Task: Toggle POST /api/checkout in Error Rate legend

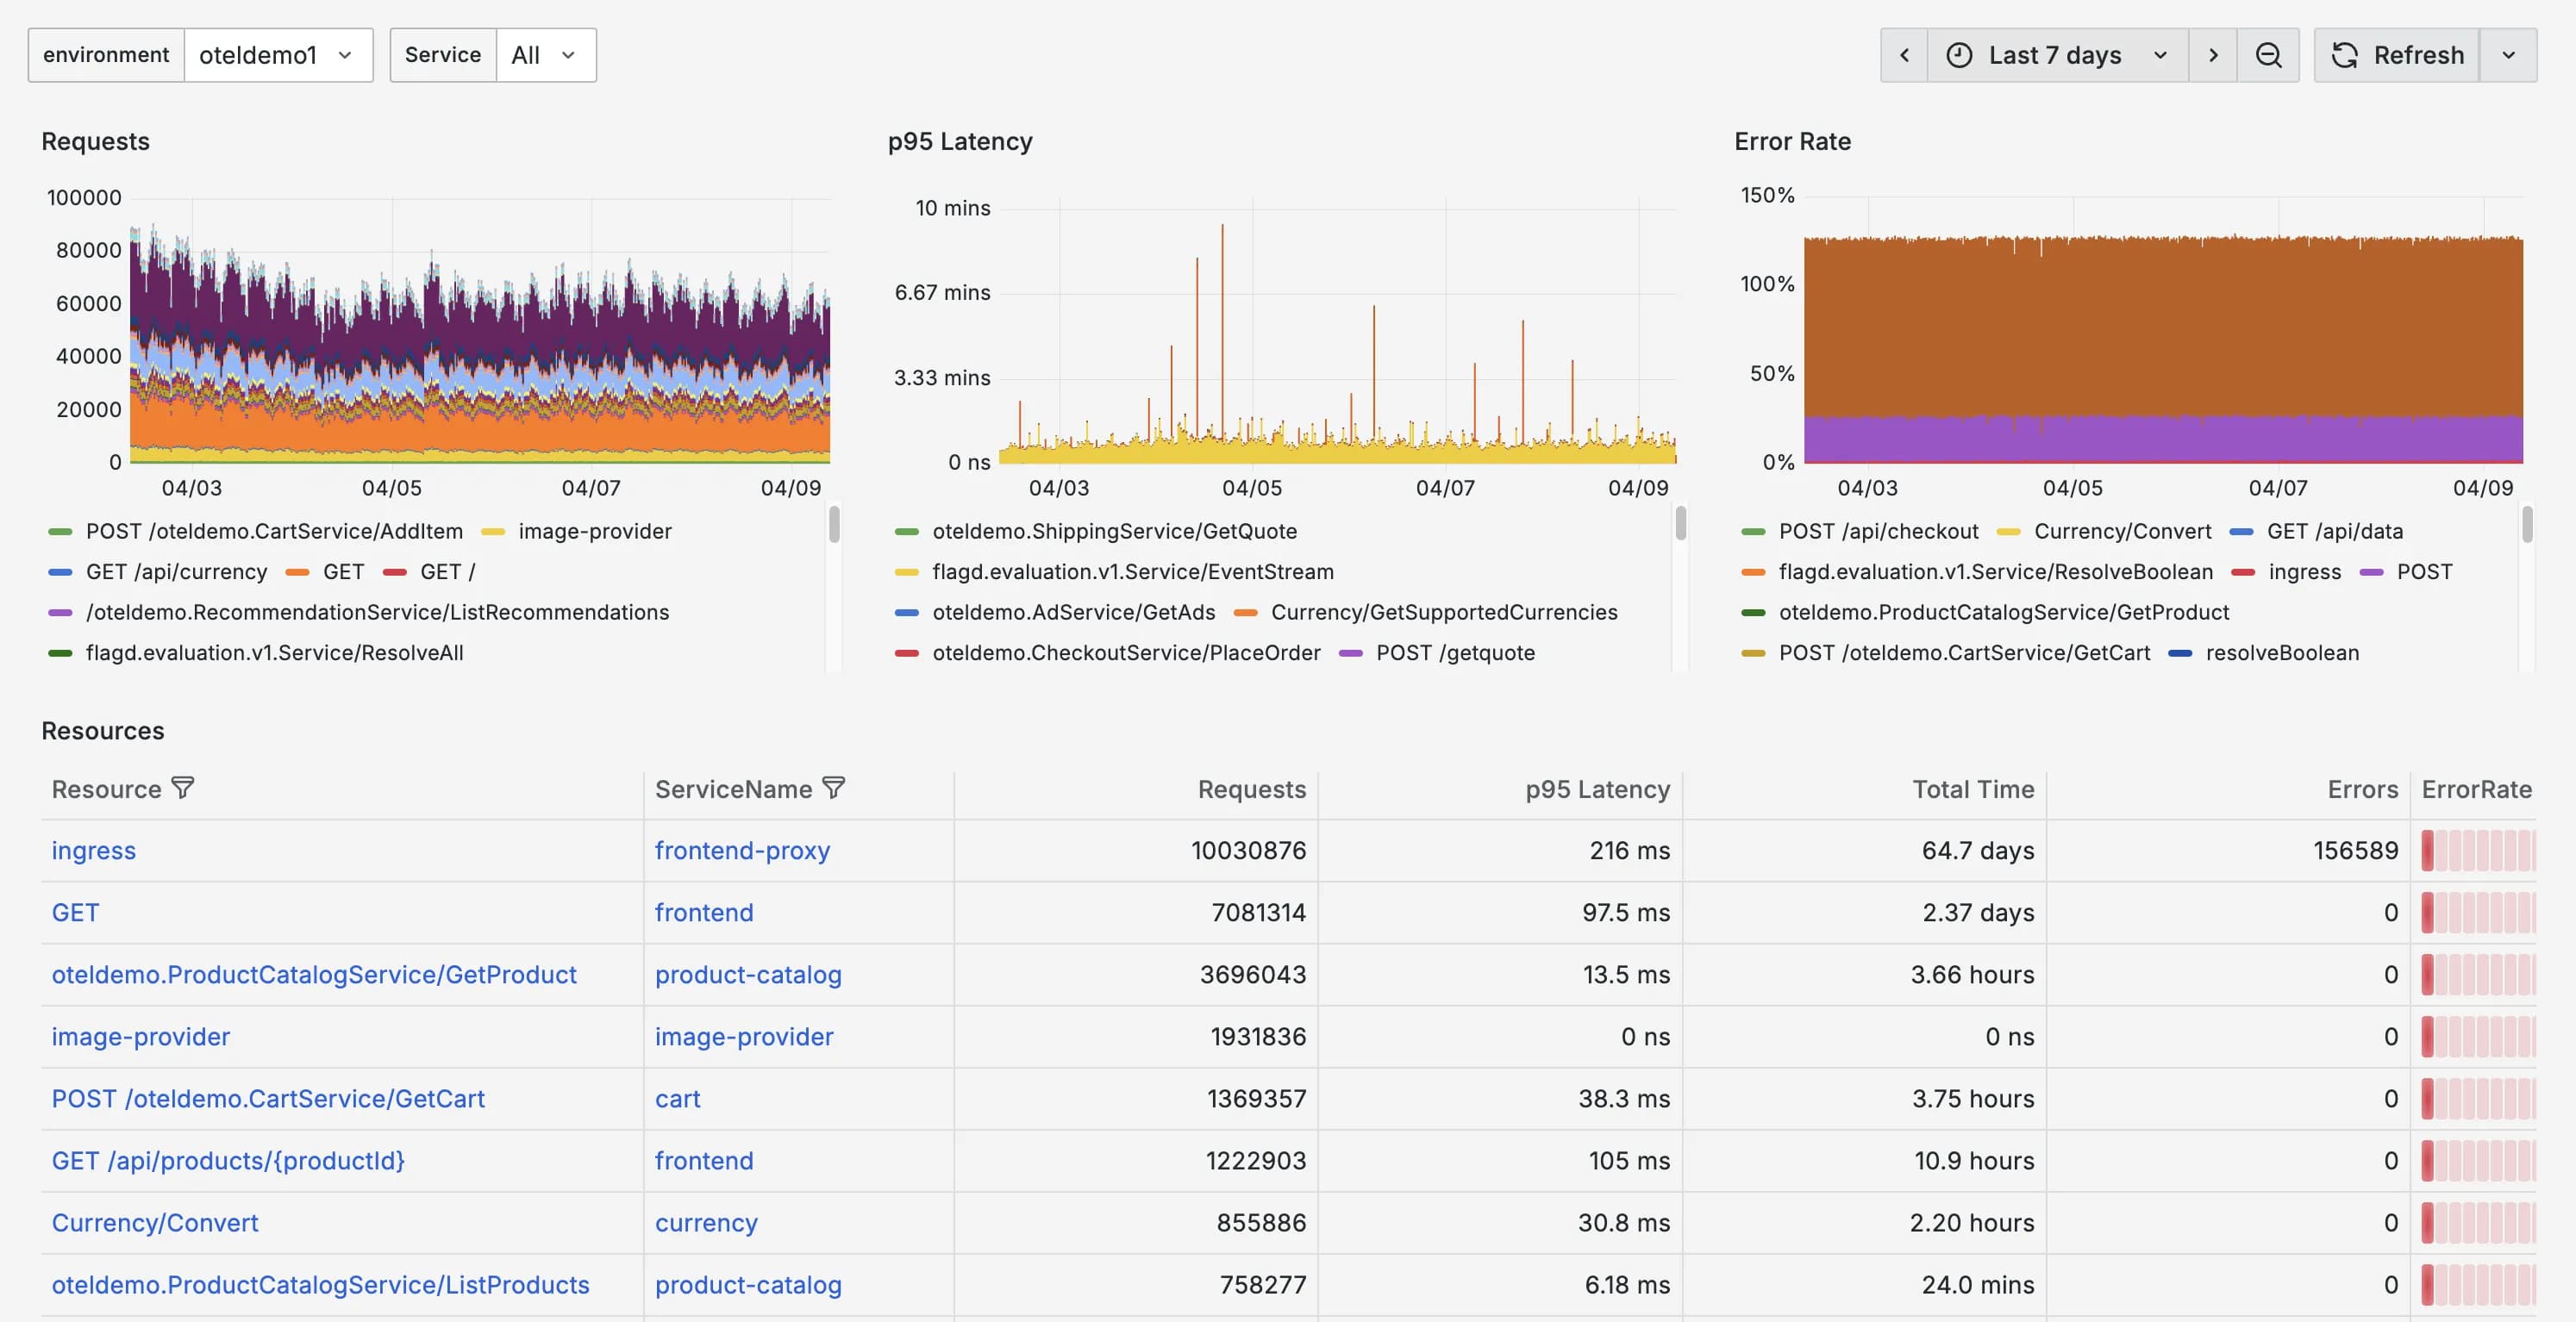Action: [x=1878, y=531]
